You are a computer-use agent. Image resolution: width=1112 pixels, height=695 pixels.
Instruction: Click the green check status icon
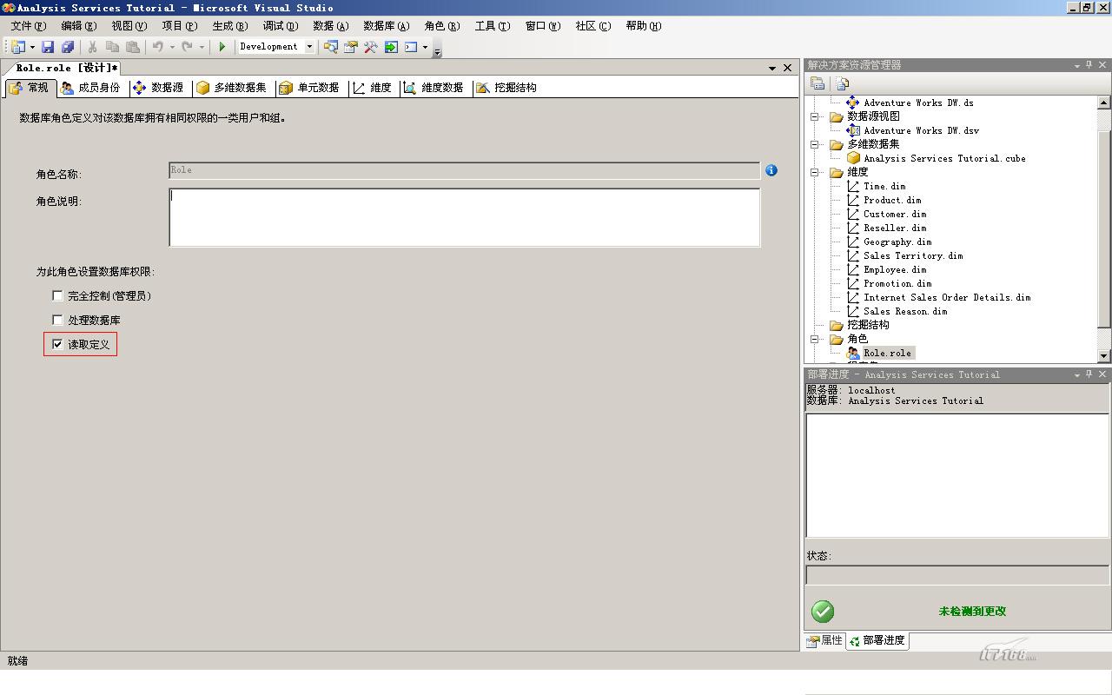pos(823,612)
